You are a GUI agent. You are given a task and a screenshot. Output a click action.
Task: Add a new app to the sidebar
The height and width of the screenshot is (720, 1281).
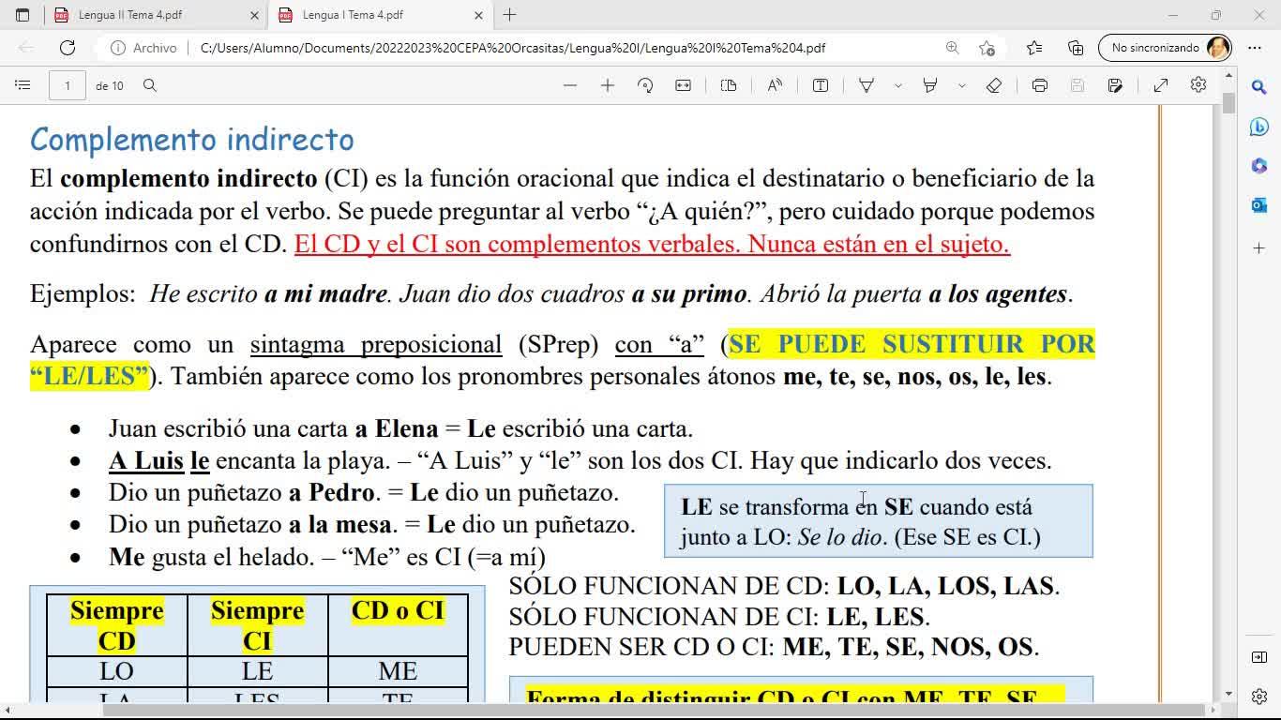[1259, 248]
